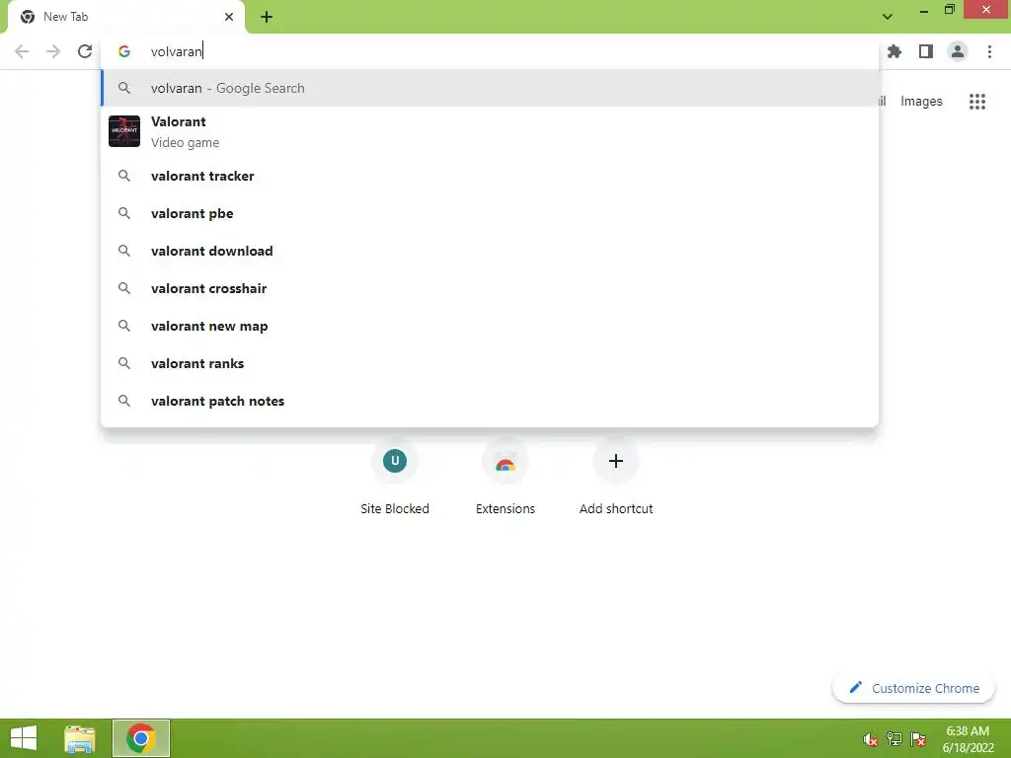The width and height of the screenshot is (1011, 758).
Task: Click the Google G icon in omnibox
Action: coord(124,51)
